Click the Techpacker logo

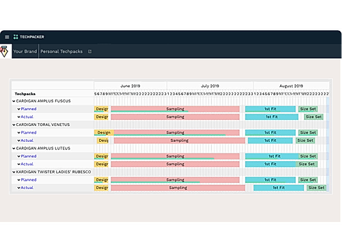[29, 37]
